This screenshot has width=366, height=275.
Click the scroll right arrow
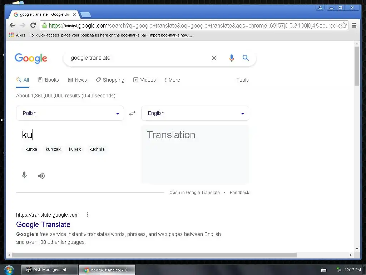350,255
